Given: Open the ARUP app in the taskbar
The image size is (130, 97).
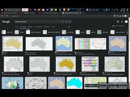Looking at the screenshot, I should pos(25,10).
